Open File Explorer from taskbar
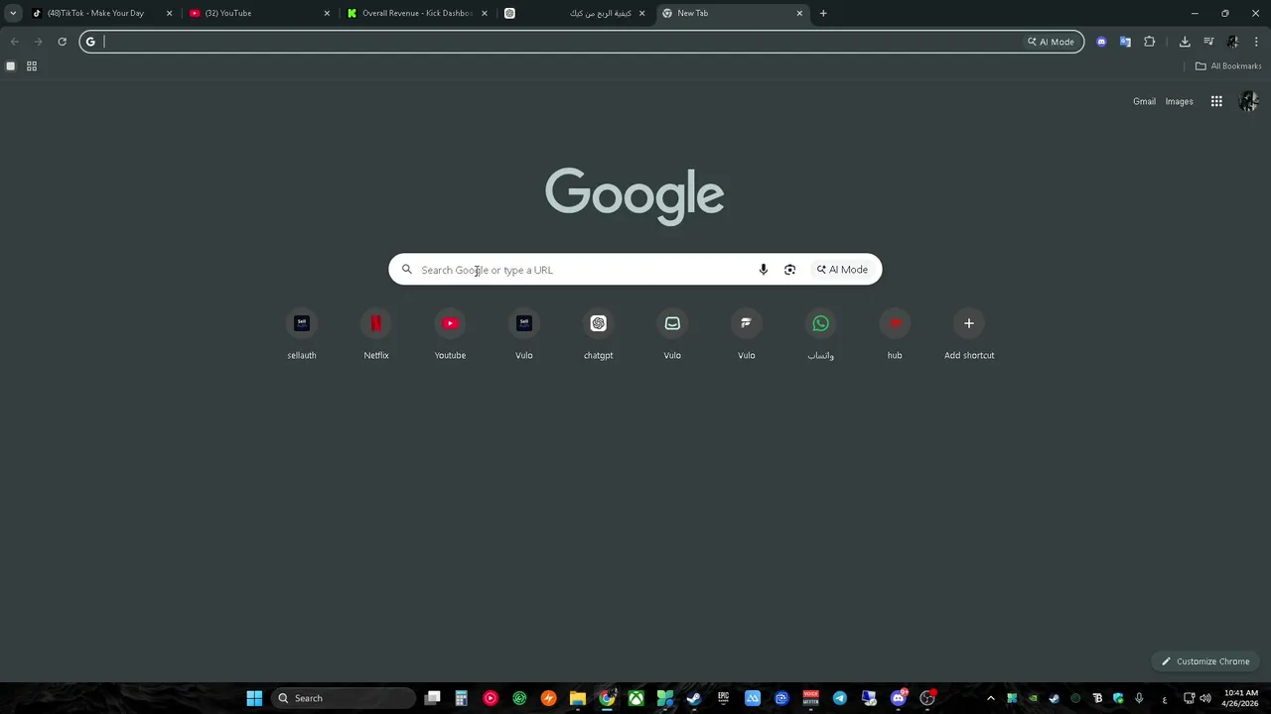 click(x=578, y=698)
